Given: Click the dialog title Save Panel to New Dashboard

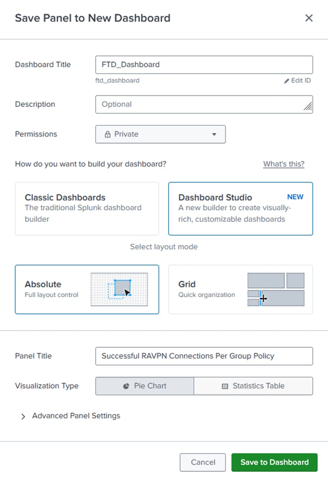Looking at the screenshot, I should pos(93,18).
